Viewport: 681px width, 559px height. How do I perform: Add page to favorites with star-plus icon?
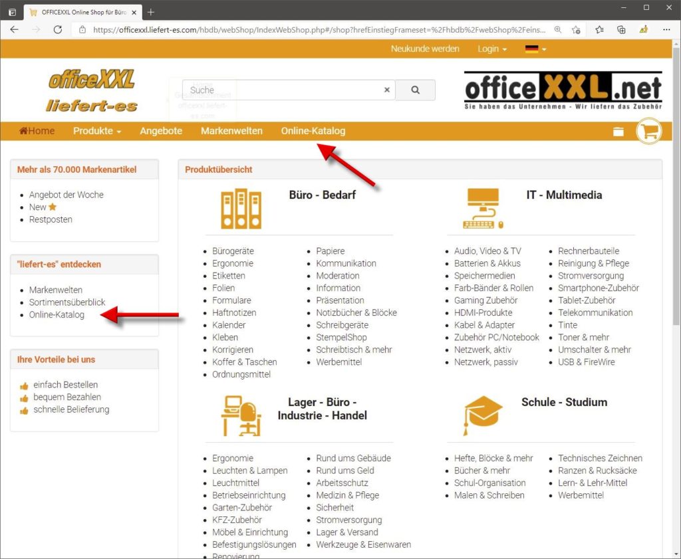point(576,29)
